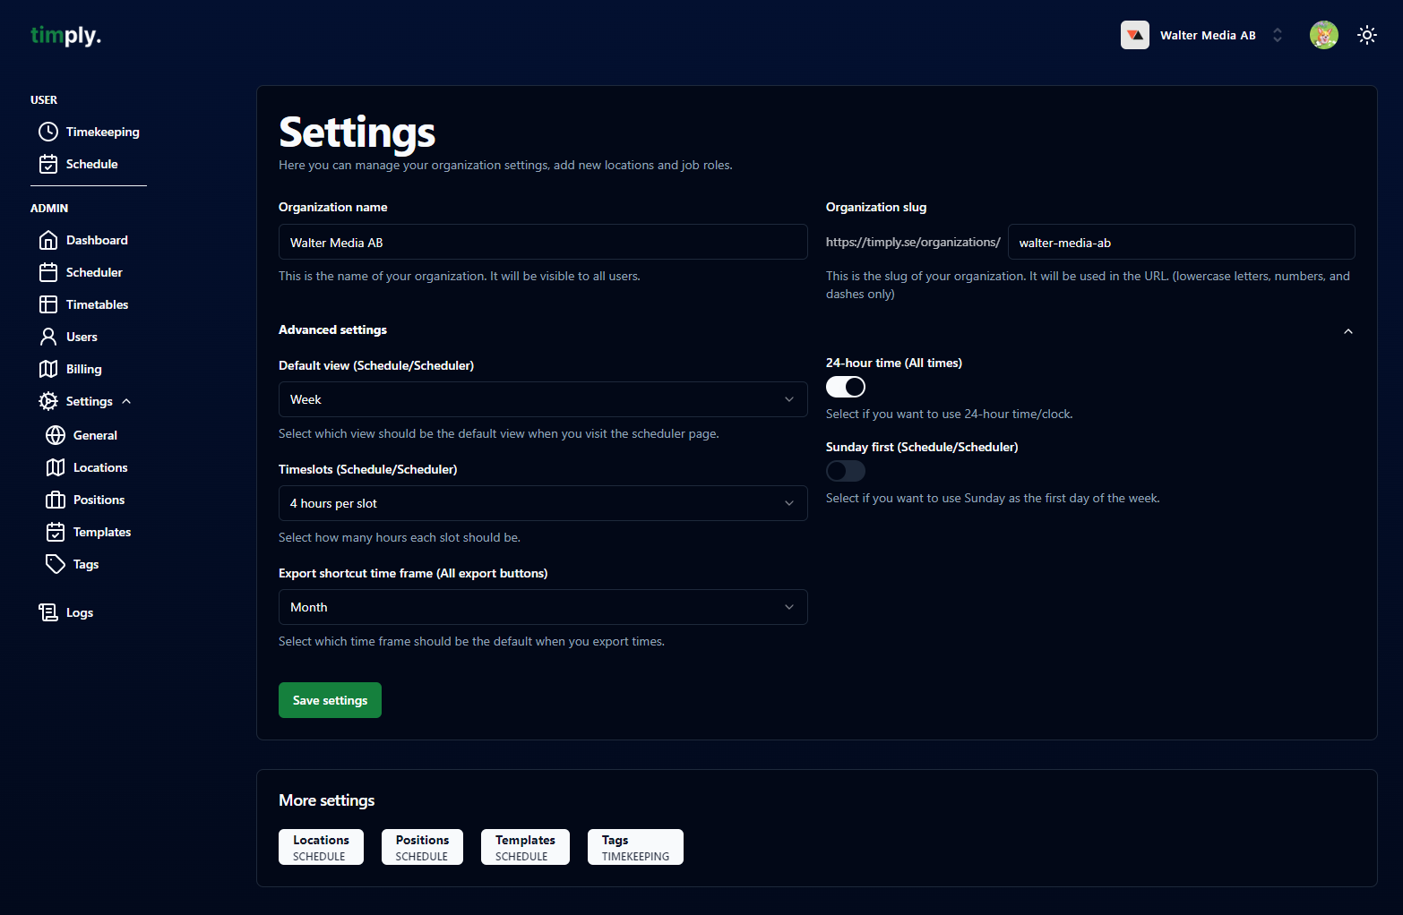Enable the Sunday first switch

[x=846, y=471]
